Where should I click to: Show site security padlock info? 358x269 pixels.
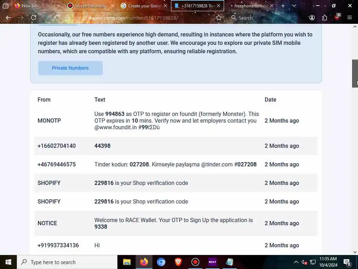click(67, 18)
